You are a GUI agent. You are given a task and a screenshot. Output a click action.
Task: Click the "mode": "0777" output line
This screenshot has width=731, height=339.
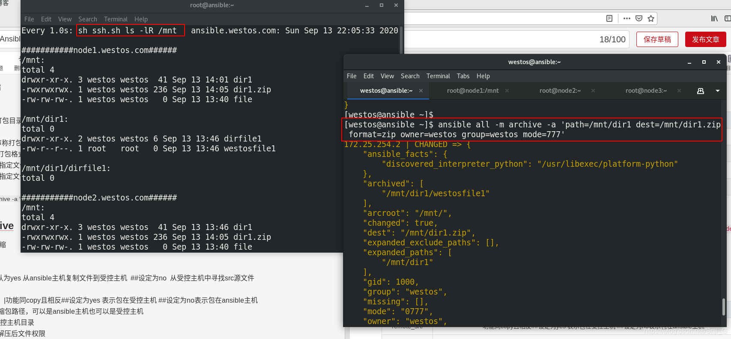(398, 311)
